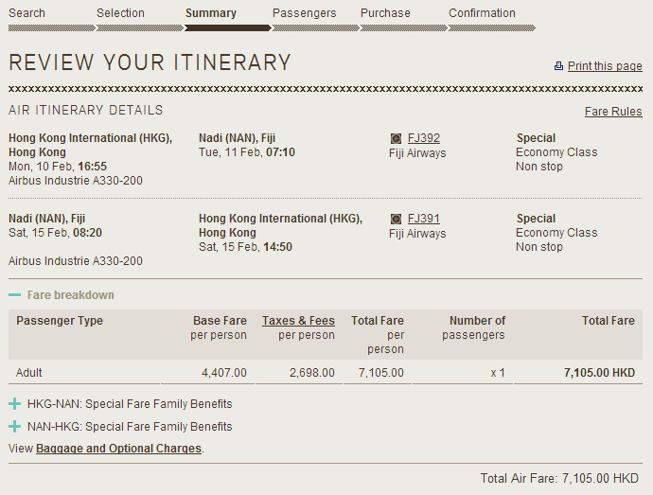Click the airline logo icon next to FJ391
This screenshot has width=653, height=495.
pos(396,219)
